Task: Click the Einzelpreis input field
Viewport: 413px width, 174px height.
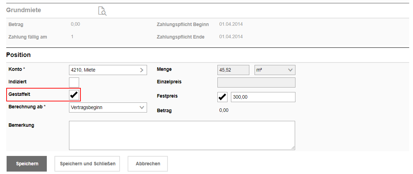Action: point(256,82)
